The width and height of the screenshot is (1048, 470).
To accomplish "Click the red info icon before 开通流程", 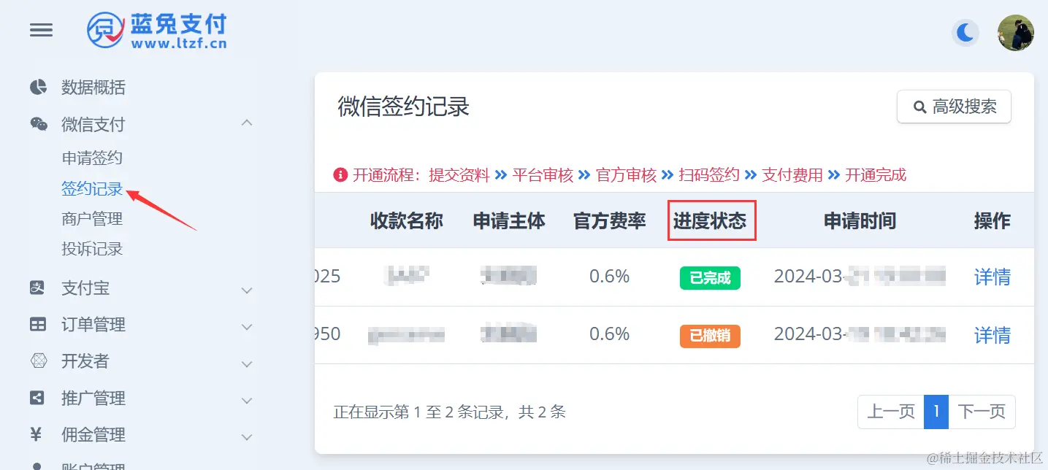I will click(340, 175).
